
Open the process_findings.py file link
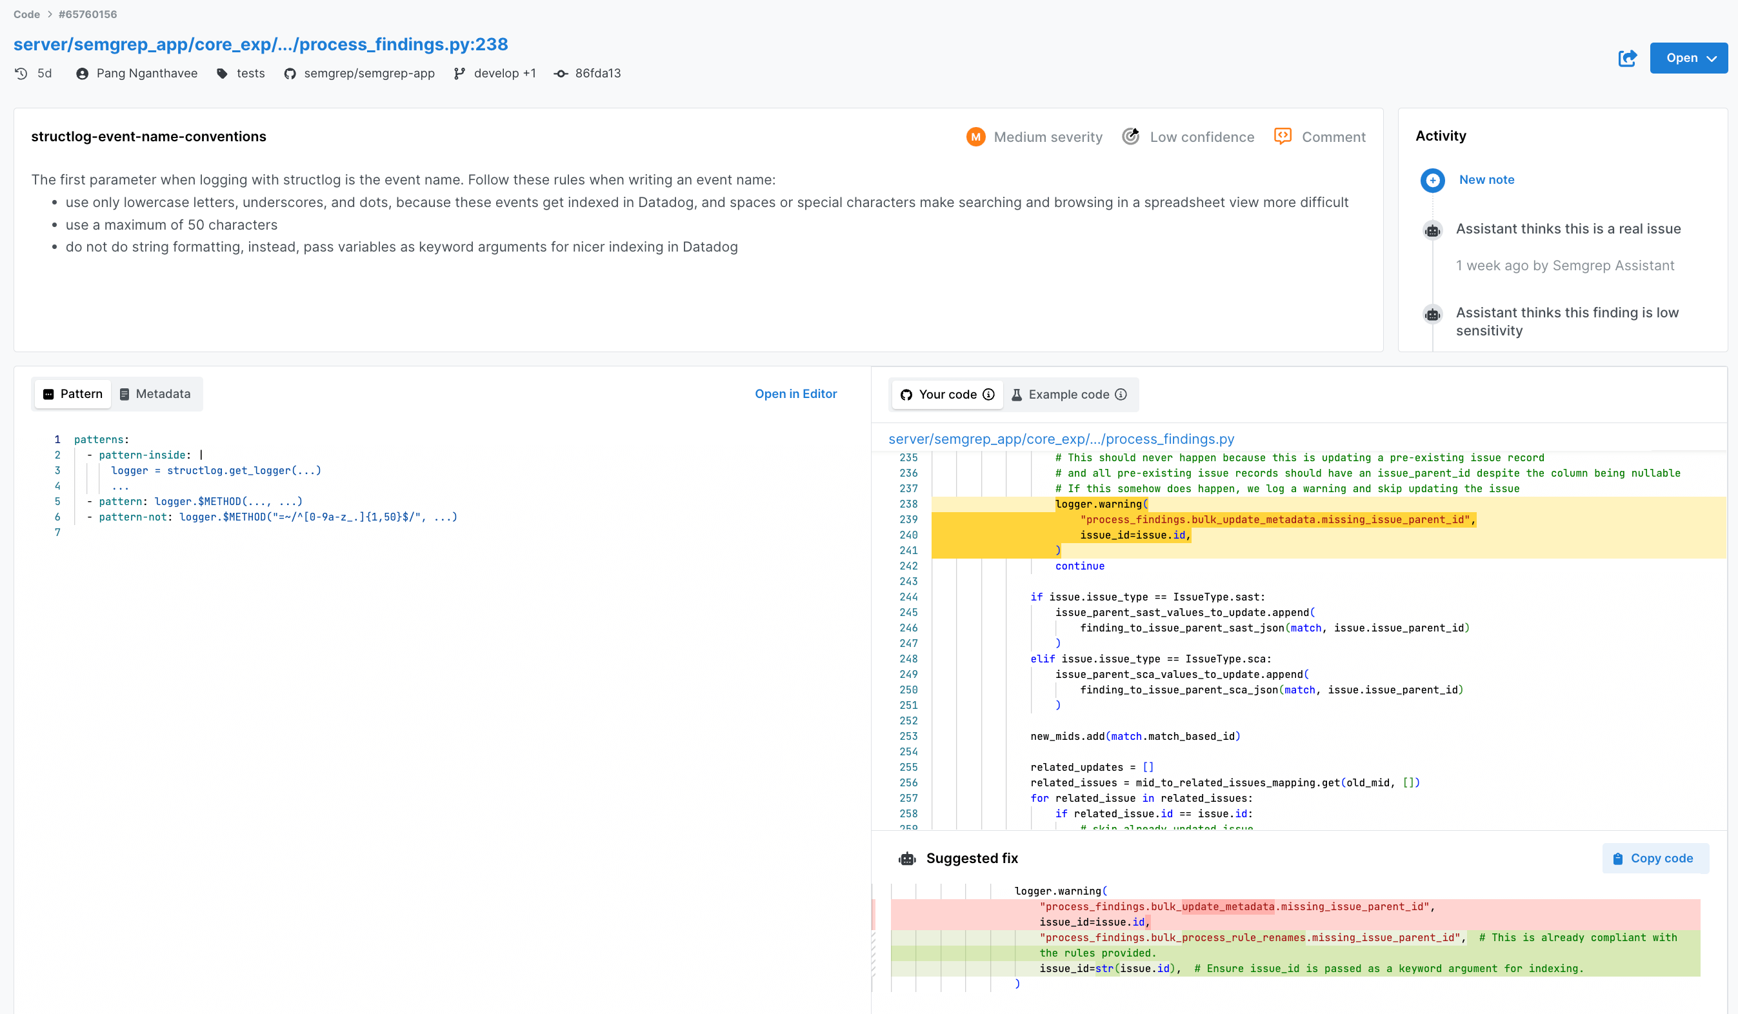(1061, 439)
